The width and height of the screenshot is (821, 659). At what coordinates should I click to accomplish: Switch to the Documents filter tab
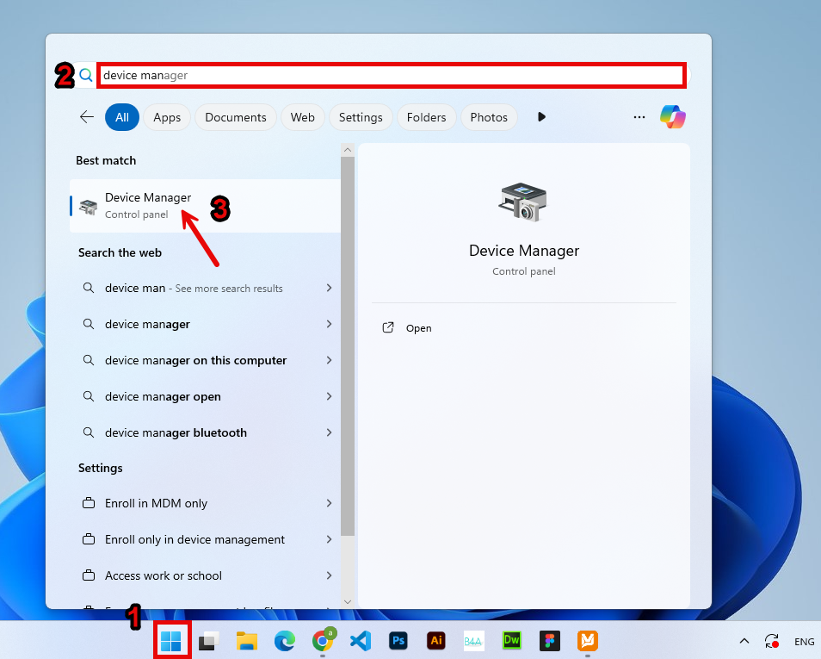click(x=236, y=117)
